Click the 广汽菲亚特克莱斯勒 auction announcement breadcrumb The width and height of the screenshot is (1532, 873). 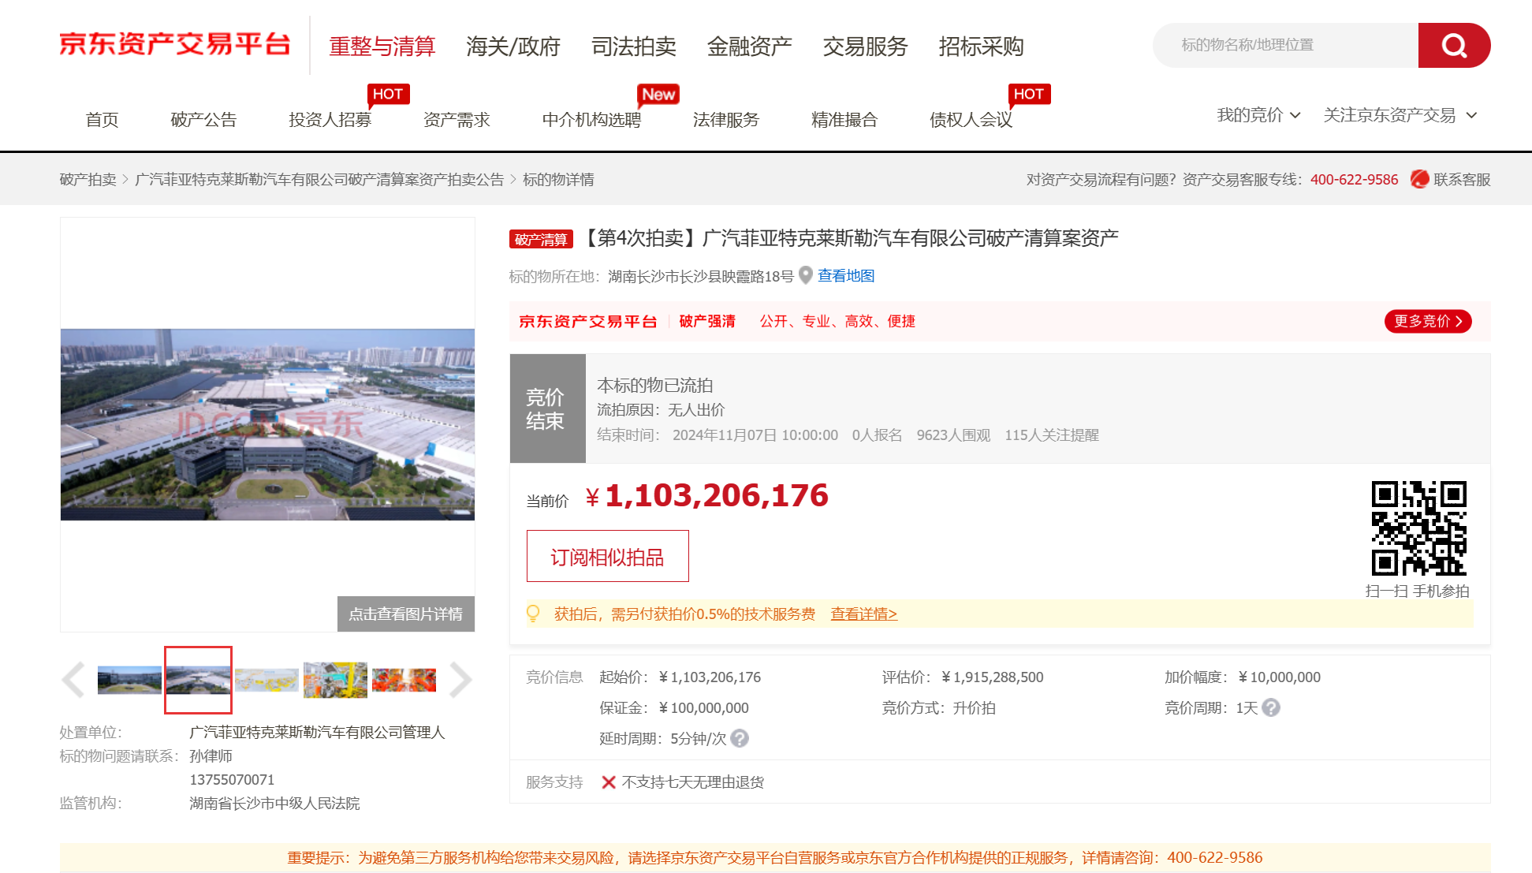(x=319, y=180)
